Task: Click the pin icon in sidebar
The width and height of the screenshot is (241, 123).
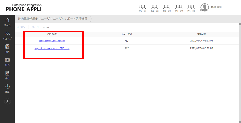Action: [7, 101]
